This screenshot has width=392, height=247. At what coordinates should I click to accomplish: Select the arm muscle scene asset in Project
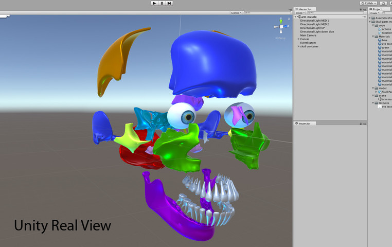click(x=385, y=99)
